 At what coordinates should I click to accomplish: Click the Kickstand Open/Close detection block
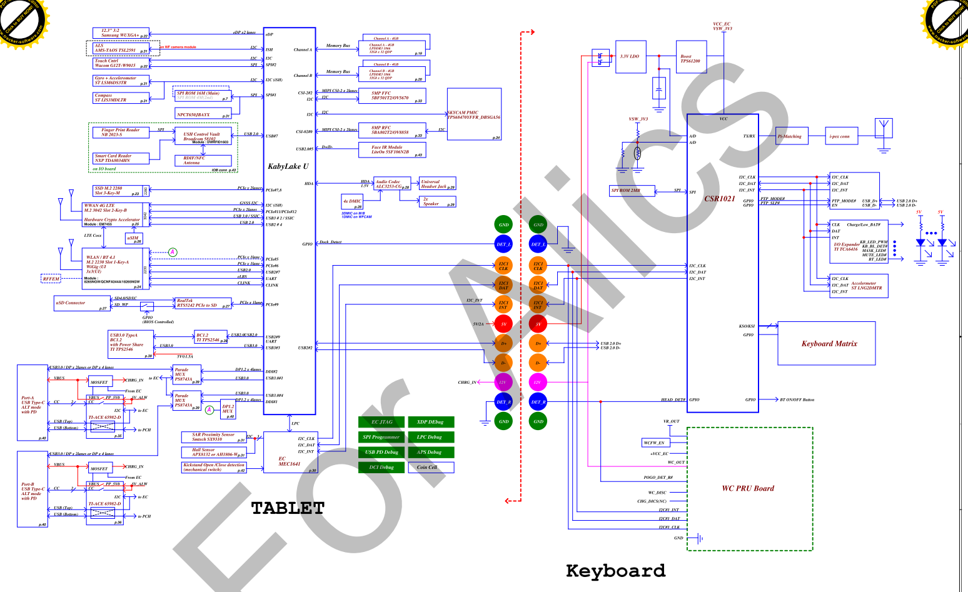tap(214, 467)
